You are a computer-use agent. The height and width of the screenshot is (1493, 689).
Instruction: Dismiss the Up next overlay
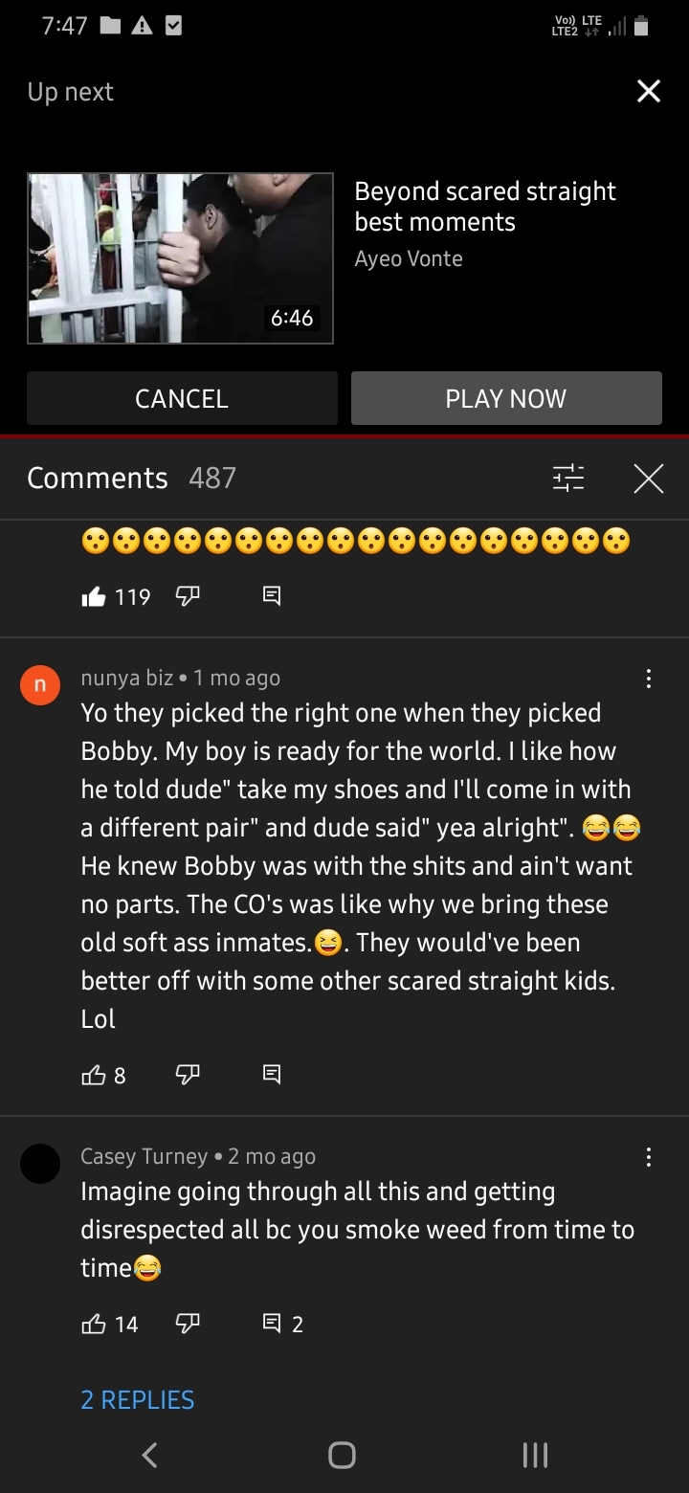(648, 91)
